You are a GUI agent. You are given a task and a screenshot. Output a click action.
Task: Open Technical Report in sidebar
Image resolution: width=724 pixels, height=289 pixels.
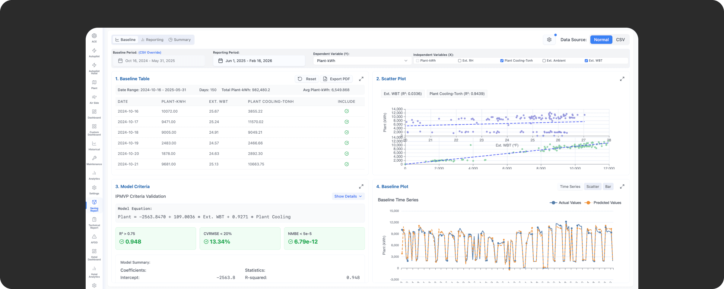click(94, 220)
